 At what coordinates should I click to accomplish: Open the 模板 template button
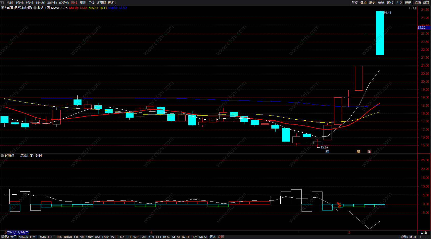(x=413, y=237)
